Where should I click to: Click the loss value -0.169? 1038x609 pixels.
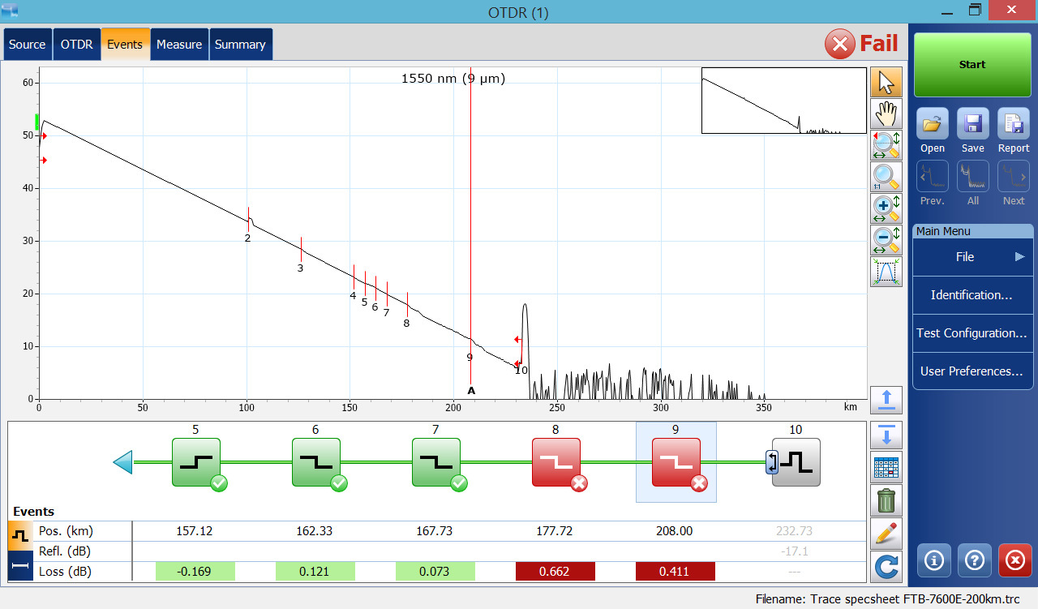[x=195, y=572]
